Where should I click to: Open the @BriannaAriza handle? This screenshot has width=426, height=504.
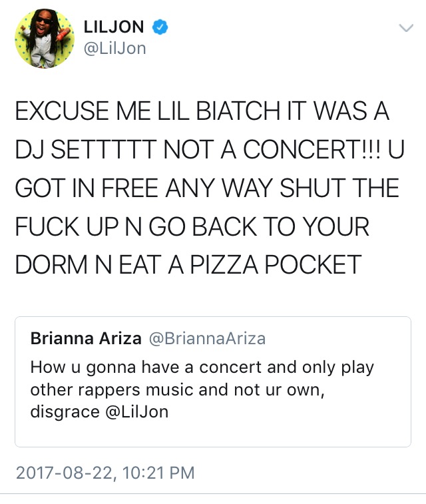[x=206, y=339]
